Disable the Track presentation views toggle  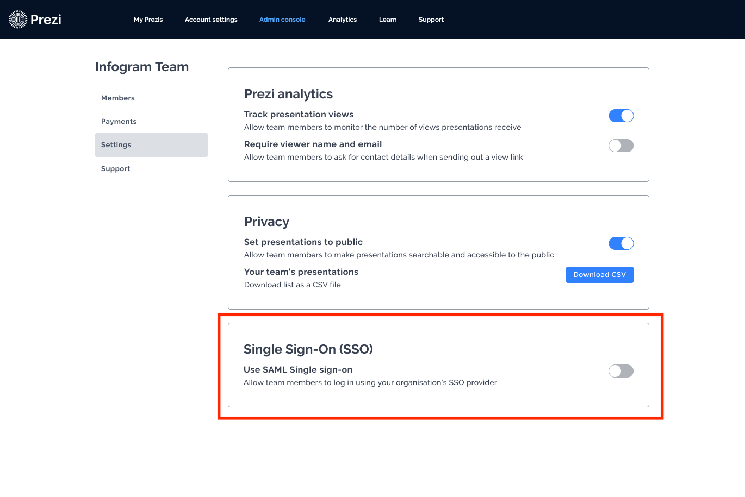(620, 116)
